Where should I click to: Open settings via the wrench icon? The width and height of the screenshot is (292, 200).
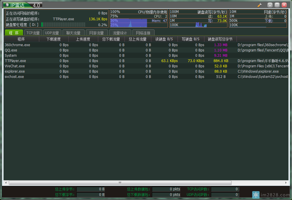coord(260,5)
